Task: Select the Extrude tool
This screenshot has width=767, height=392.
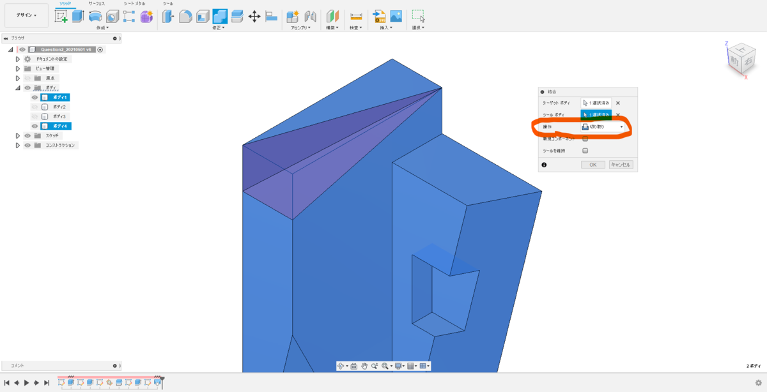Action: [x=78, y=17]
